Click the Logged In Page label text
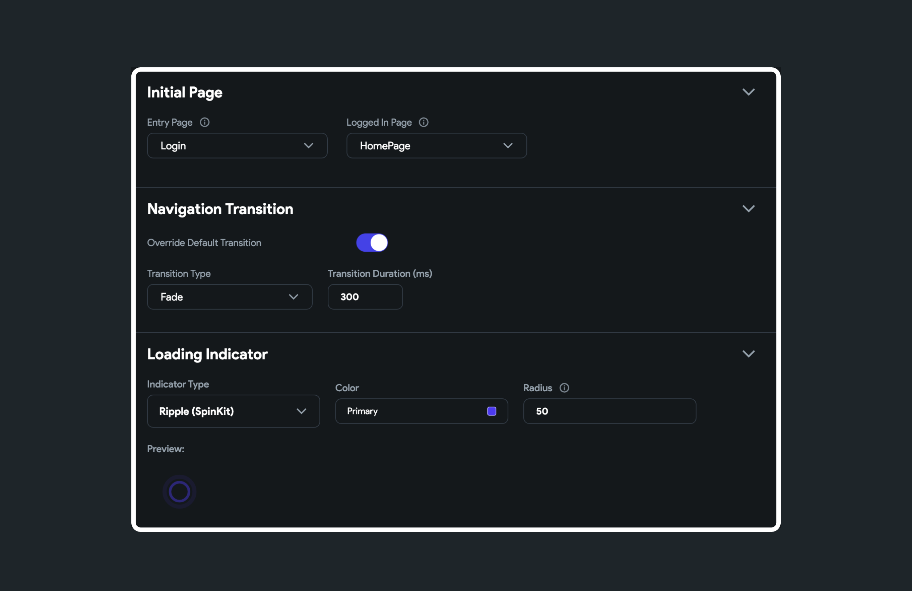This screenshot has height=591, width=912. [379, 122]
